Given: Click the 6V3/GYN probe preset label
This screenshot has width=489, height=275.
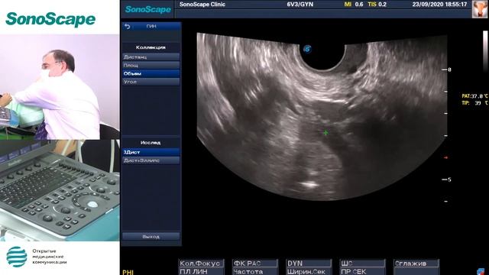Looking at the screenshot, I should [x=300, y=5].
